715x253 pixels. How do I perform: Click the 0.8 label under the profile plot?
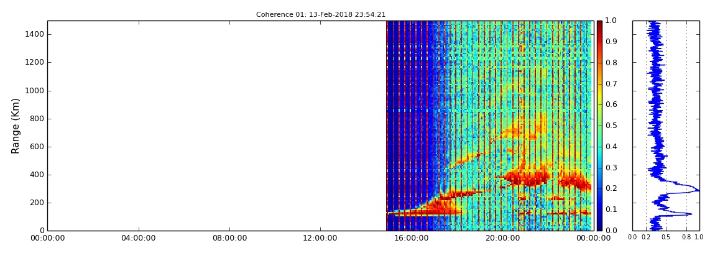687,237
